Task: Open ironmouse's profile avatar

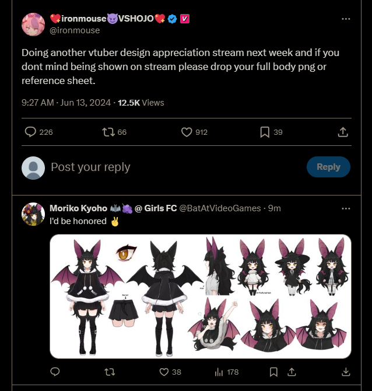Action: pos(33,24)
